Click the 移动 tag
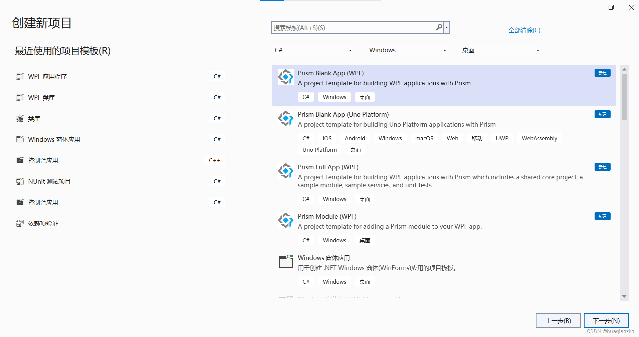Viewport: 639px width, 337px height. (x=477, y=138)
